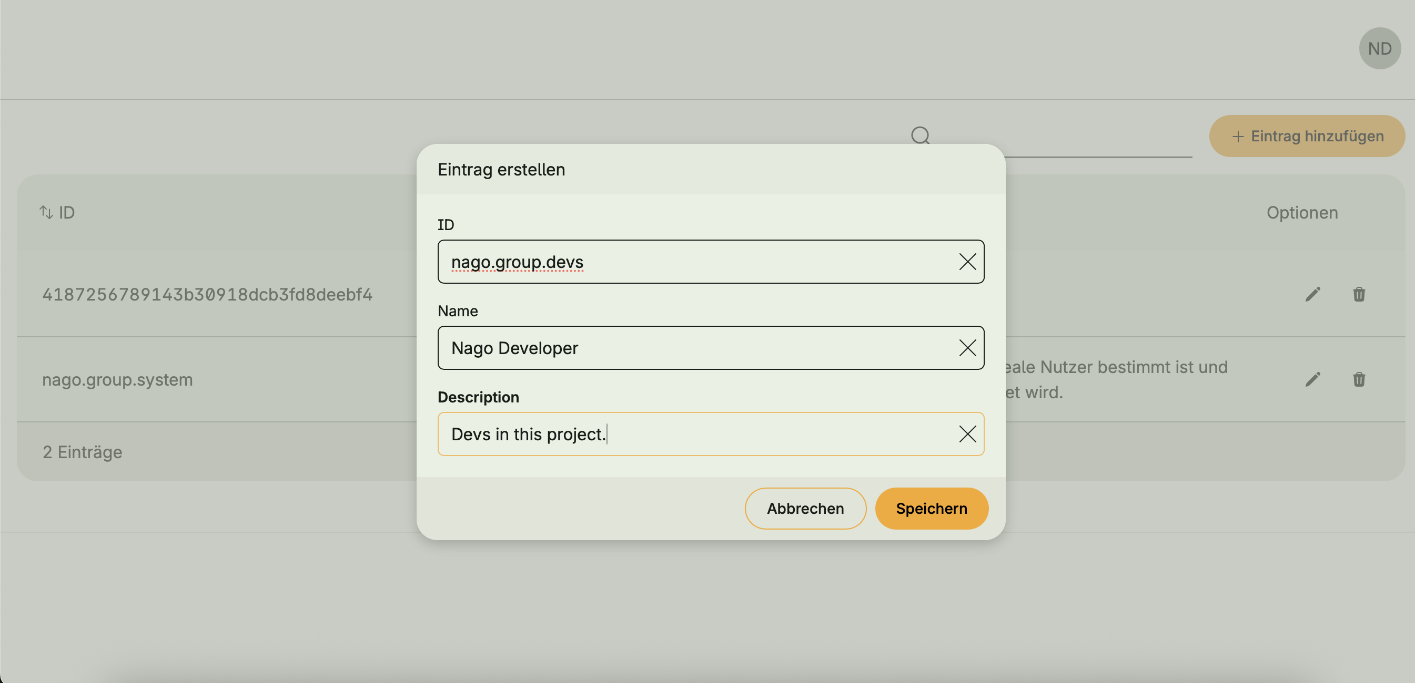Click the trash icon in first row
Image resolution: width=1415 pixels, height=683 pixels.
coord(1358,295)
